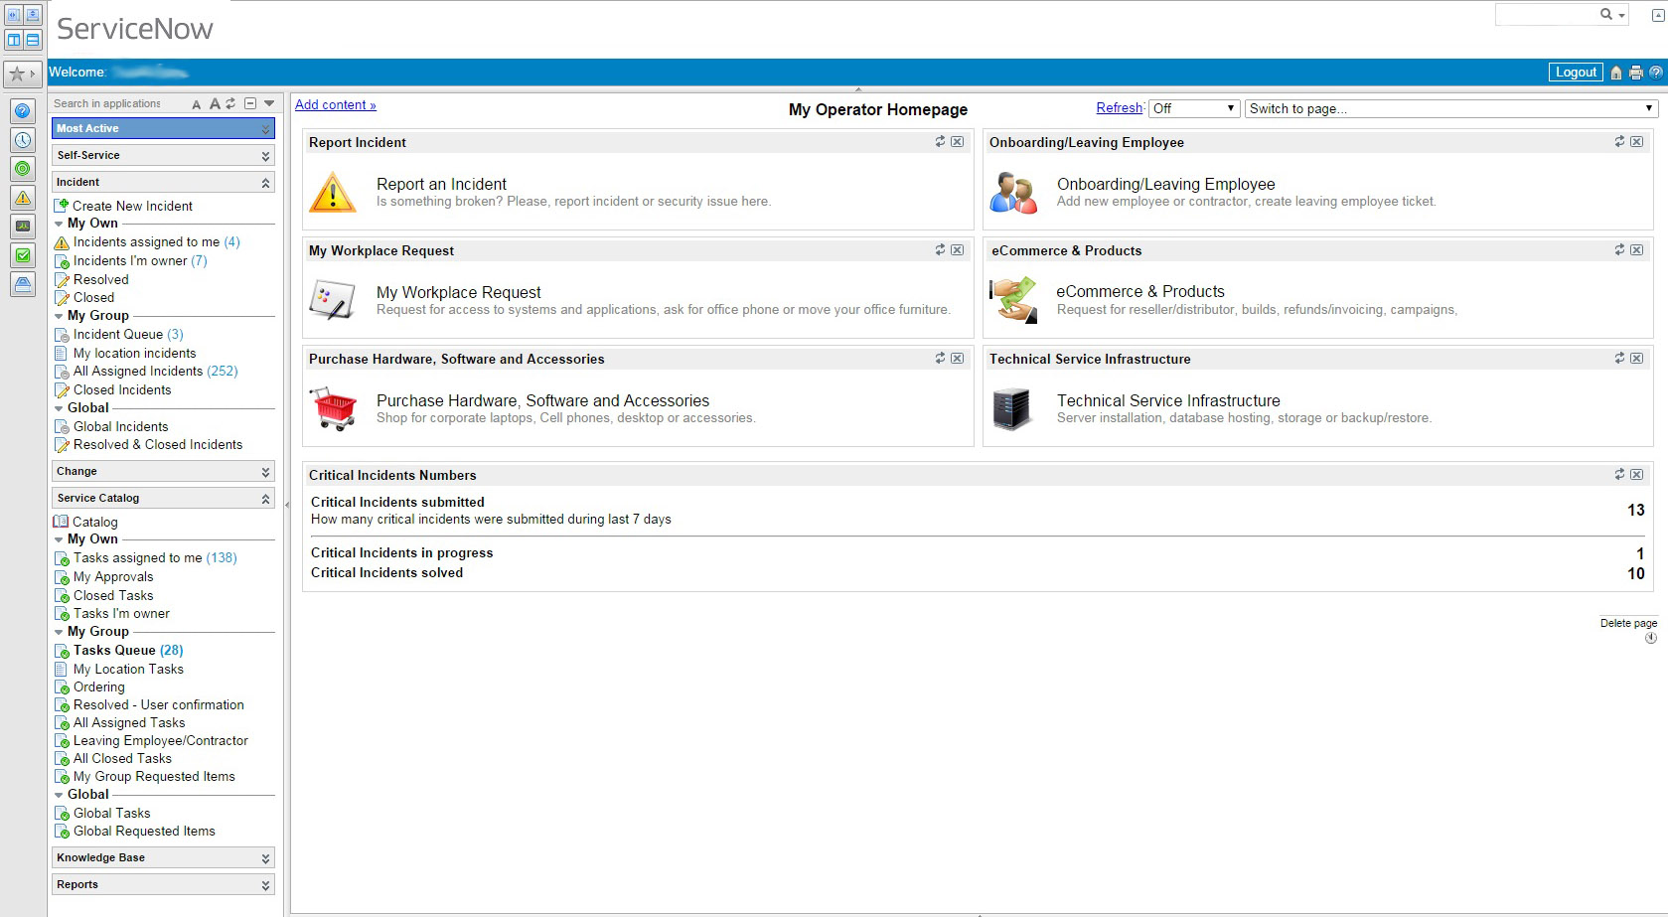Close the Technical Service Infrastructure widget

pos(1637,359)
